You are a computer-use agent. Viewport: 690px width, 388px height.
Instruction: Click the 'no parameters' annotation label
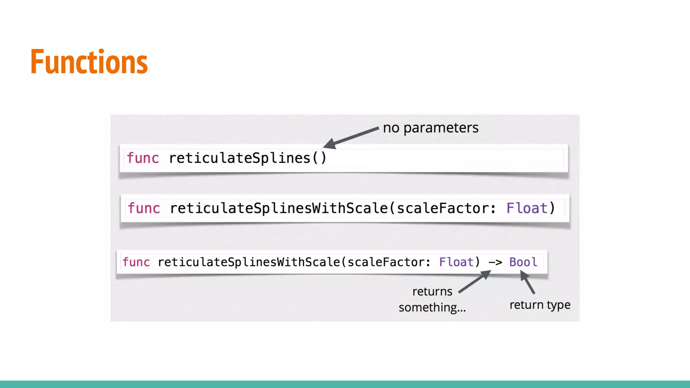[x=431, y=128]
